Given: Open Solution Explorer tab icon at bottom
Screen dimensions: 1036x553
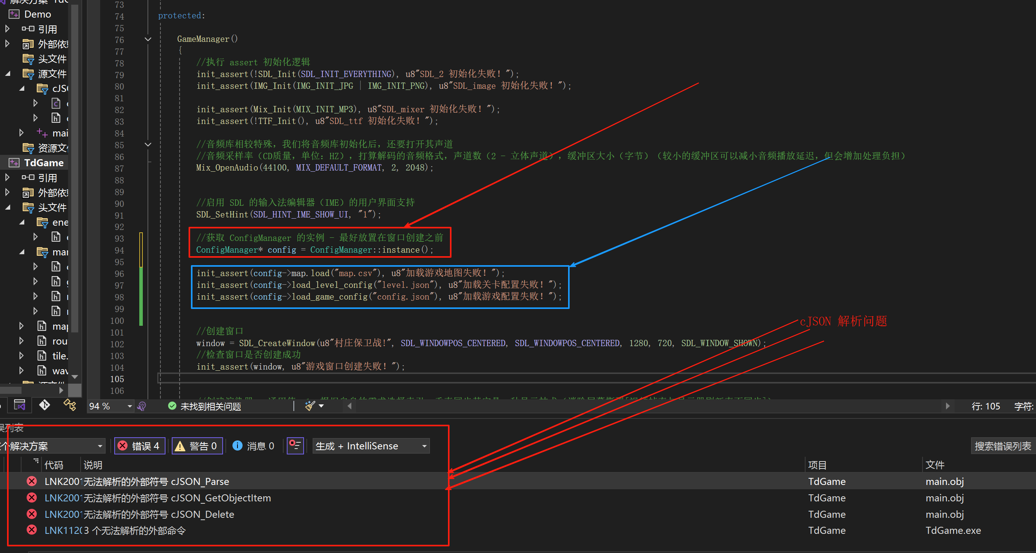Looking at the screenshot, I should 19,405.
